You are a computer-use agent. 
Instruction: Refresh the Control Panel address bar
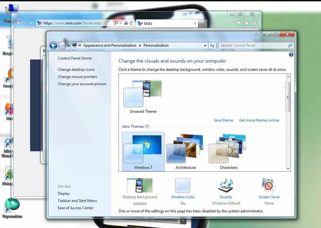tap(212, 45)
